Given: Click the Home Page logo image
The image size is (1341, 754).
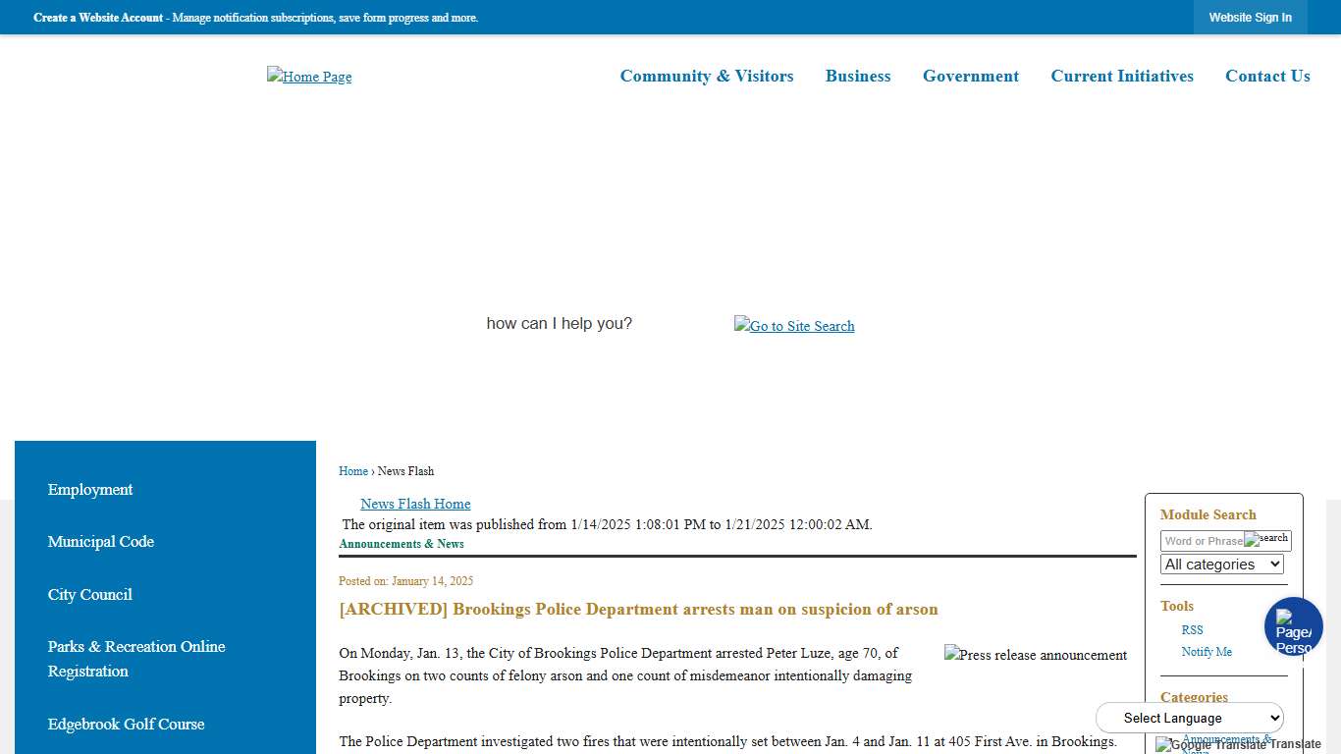Looking at the screenshot, I should coord(309,77).
